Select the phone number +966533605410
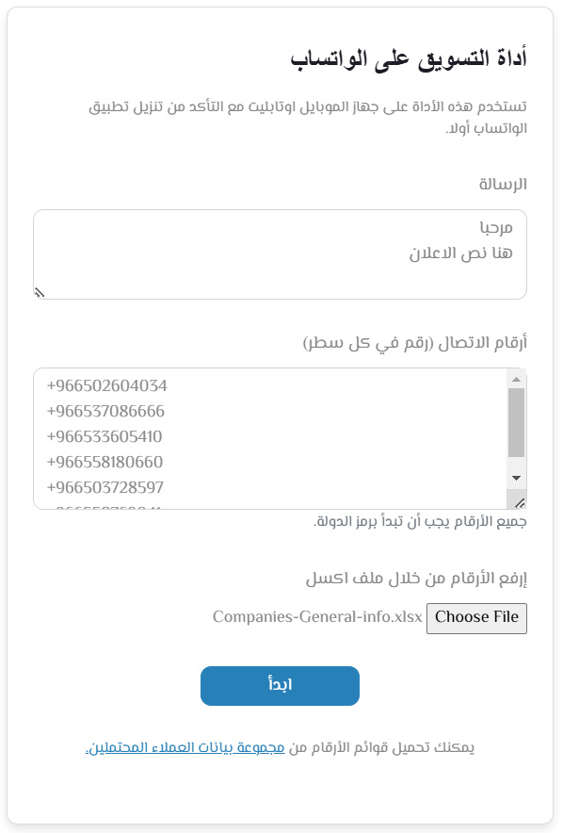Viewport: 563px width, 833px height. [x=105, y=436]
